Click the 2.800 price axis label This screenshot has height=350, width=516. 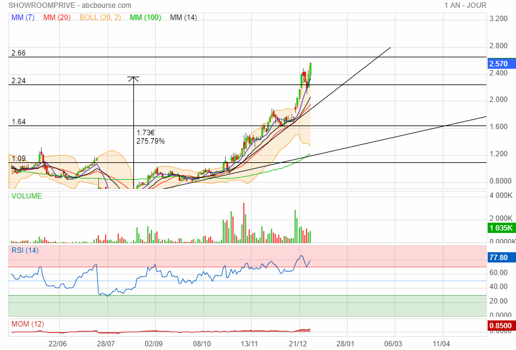(498, 46)
